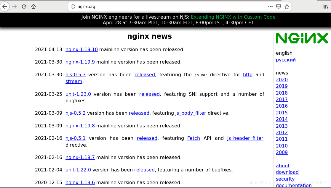Image resolution: width=331 pixels, height=188 pixels.
Task: Click released link for njs-0.5.2
Action: (x=139, y=113)
